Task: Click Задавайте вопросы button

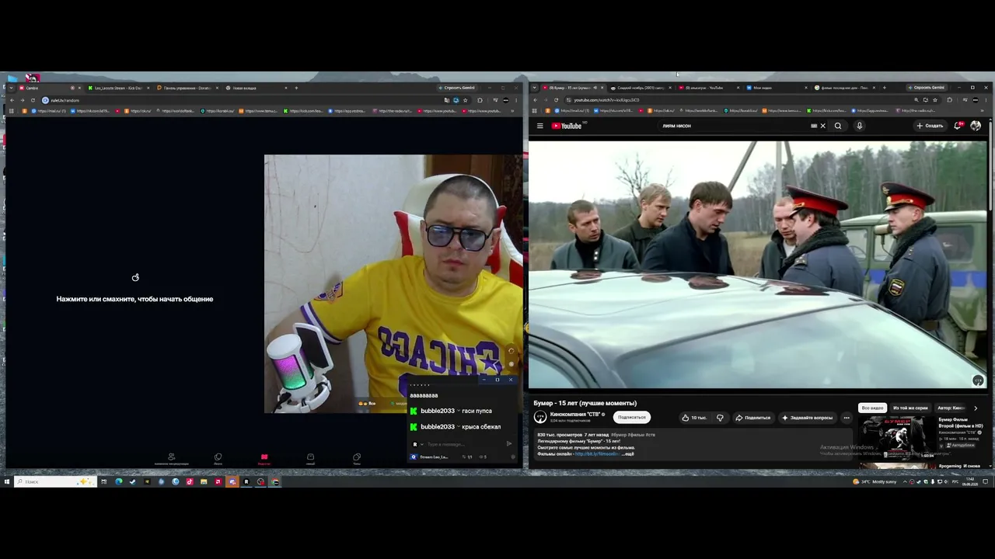Action: [808, 418]
